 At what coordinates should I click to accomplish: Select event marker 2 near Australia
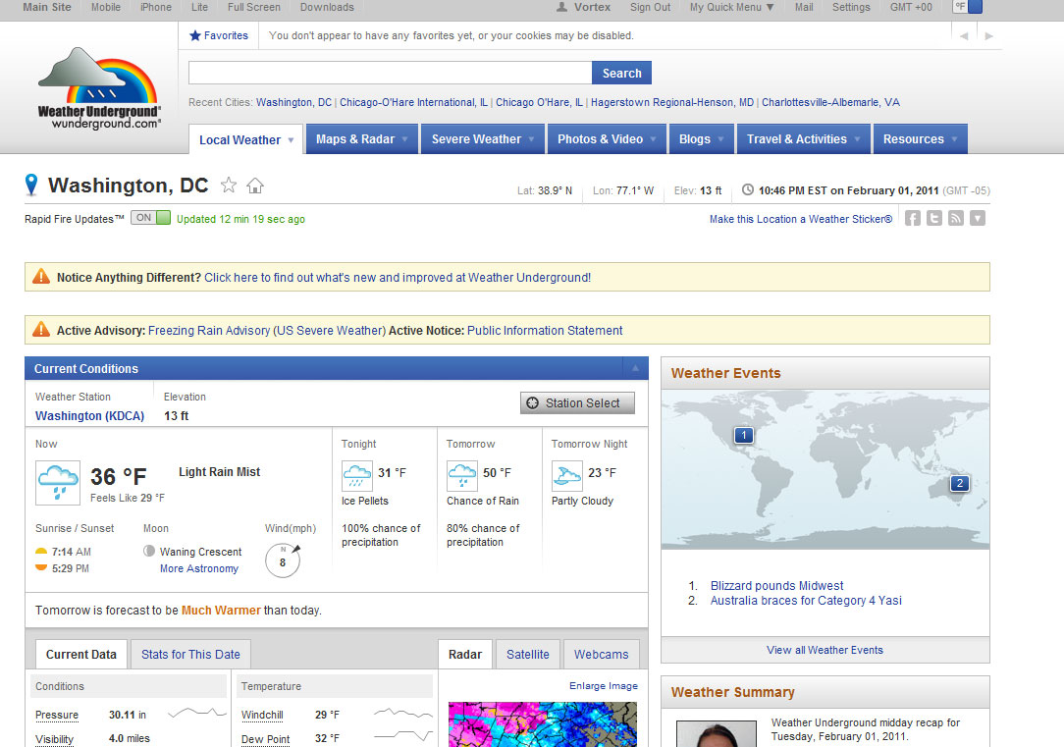960,483
